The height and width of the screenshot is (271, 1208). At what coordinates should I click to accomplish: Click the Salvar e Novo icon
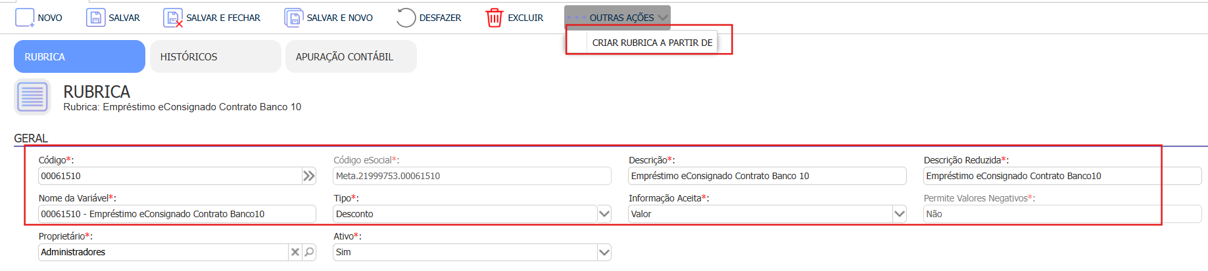293,18
